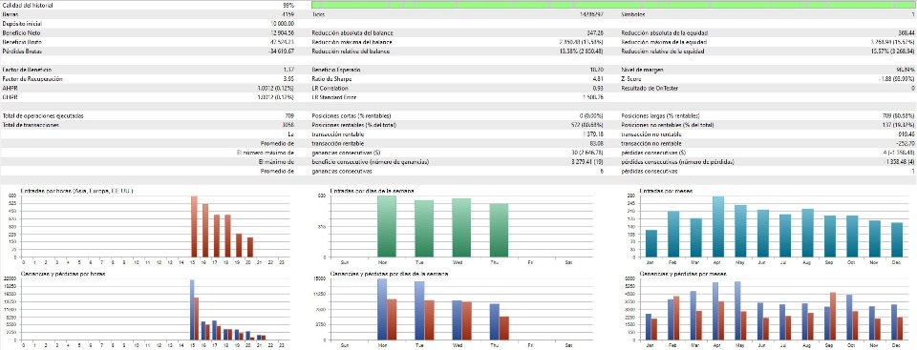Viewport: 917px width, 350px height.
Task: Click 'Reducción absoluta de la equidad' label
Action: pyautogui.click(x=666, y=32)
